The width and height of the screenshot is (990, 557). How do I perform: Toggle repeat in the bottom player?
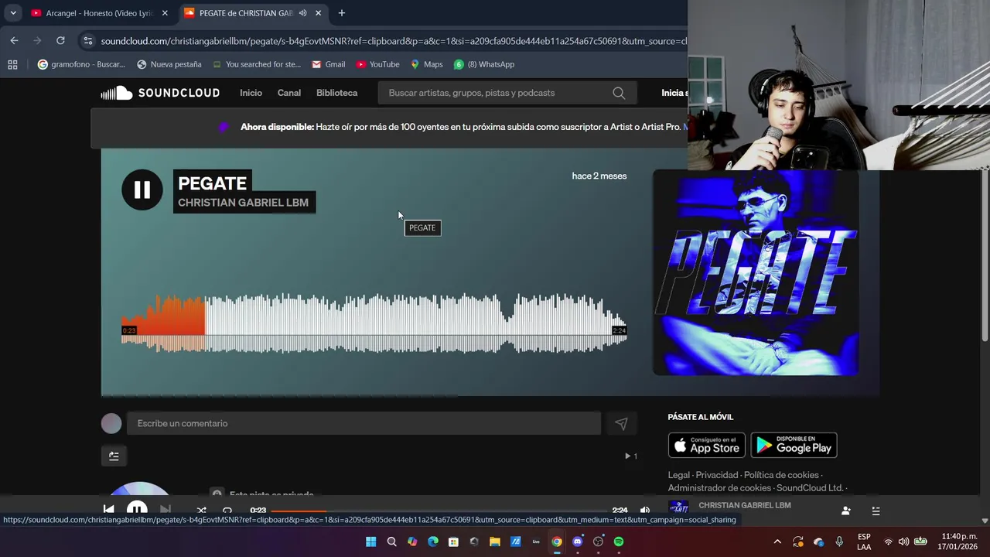227,511
